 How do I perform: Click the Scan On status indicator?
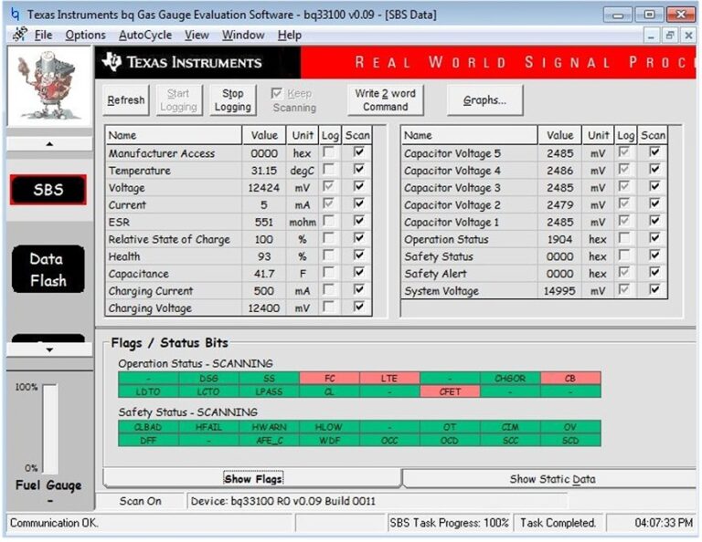140,501
